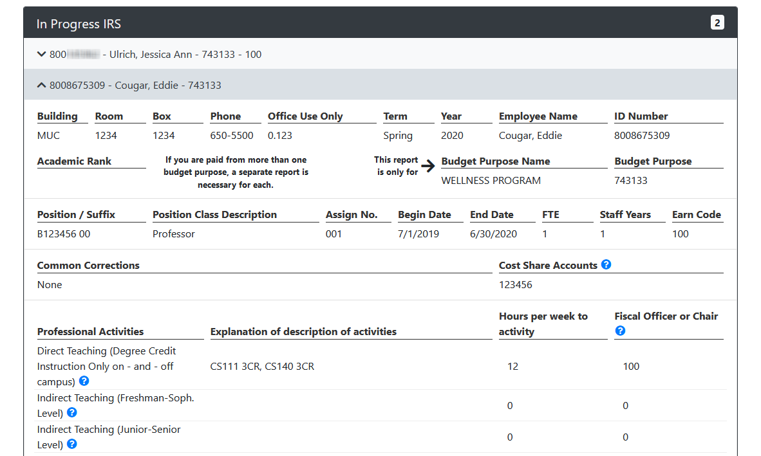761x456 pixels.
Task: Expand the Ulrich, Jessica Ann report chevron
Action: [42, 55]
